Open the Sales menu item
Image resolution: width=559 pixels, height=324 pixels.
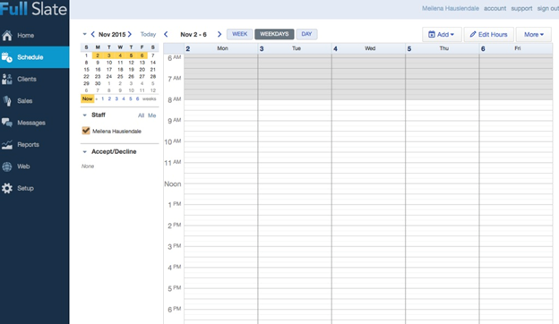[35, 101]
